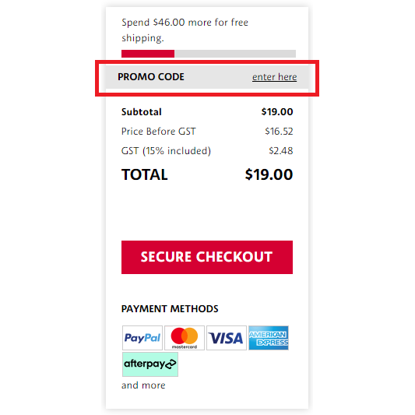Click the free shipping message text

coord(185,30)
